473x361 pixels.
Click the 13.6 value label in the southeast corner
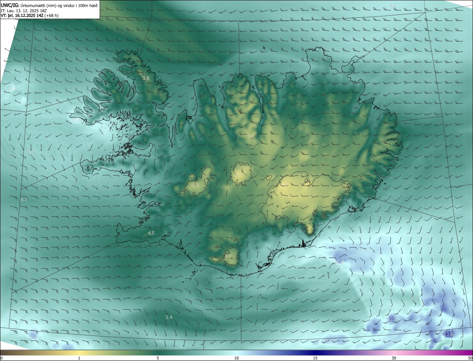tap(448, 334)
